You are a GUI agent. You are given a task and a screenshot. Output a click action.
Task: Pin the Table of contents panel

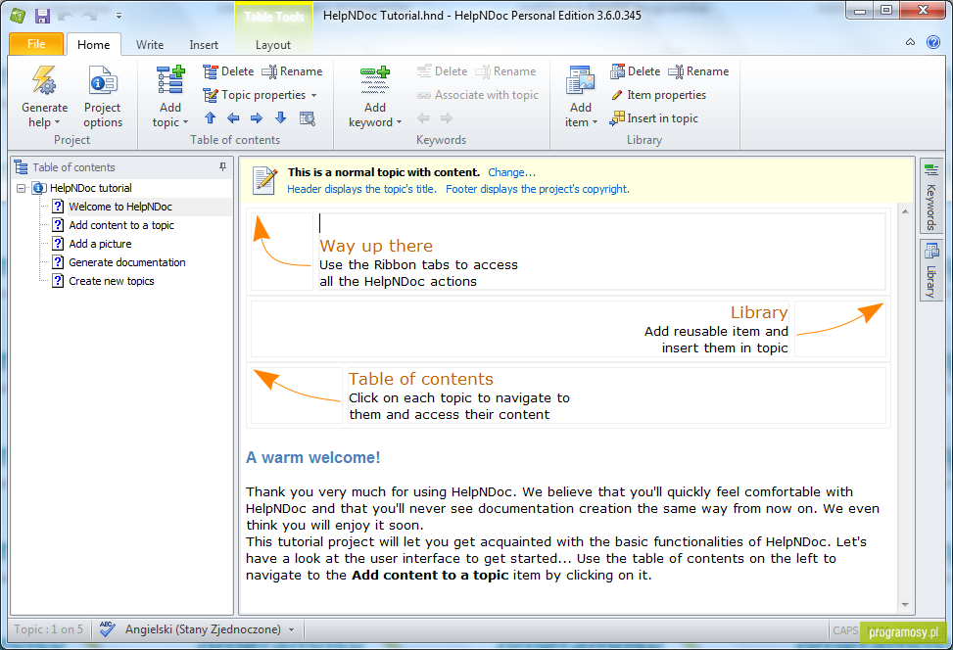pyautogui.click(x=222, y=167)
